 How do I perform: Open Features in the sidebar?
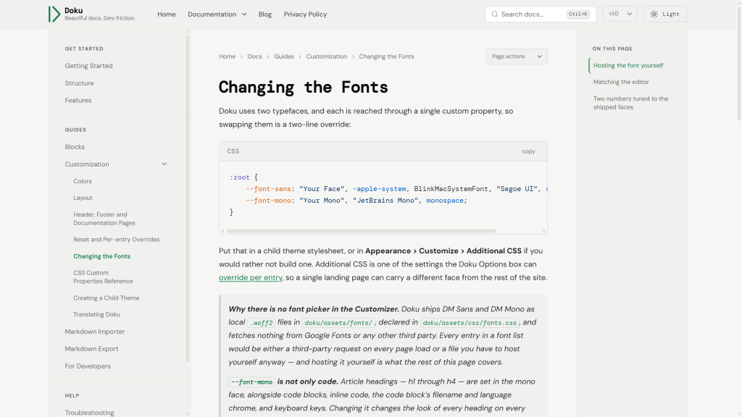click(78, 100)
